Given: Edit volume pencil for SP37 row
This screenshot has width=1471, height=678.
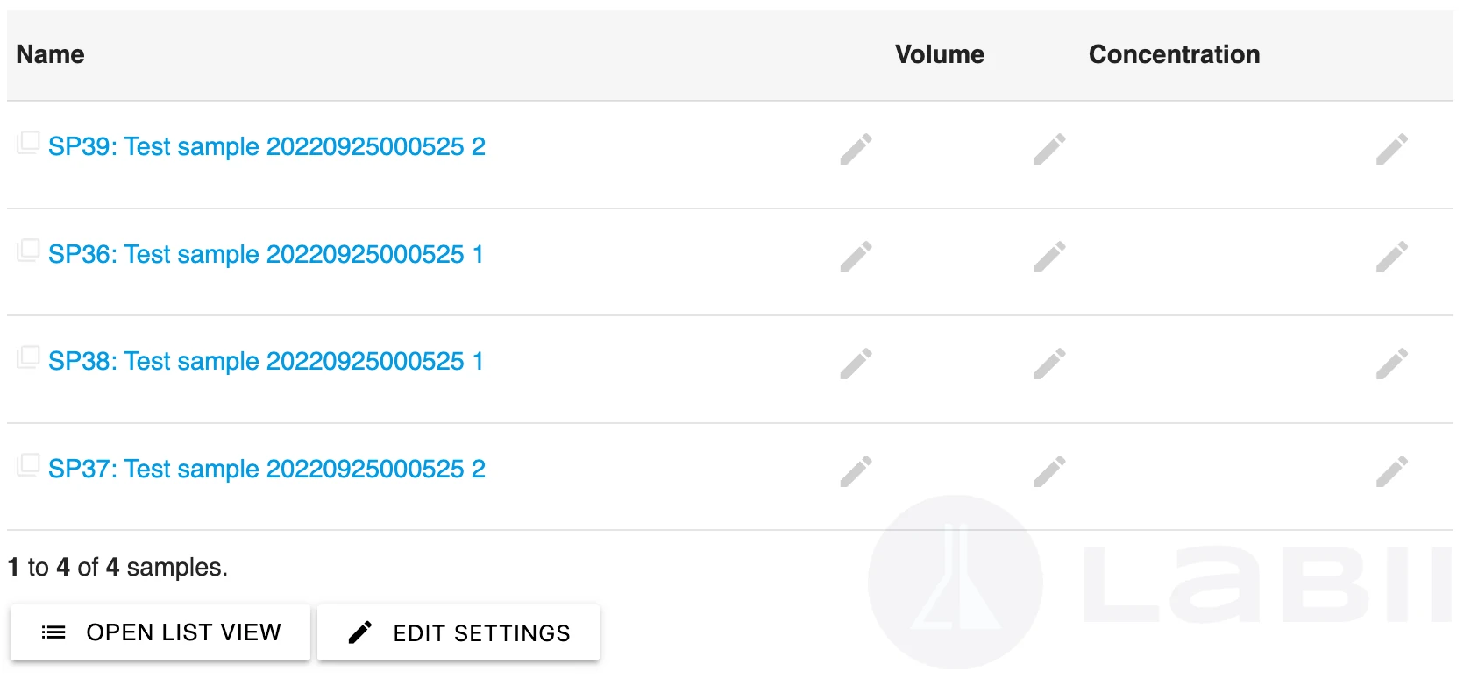Looking at the screenshot, I should click(x=1049, y=471).
